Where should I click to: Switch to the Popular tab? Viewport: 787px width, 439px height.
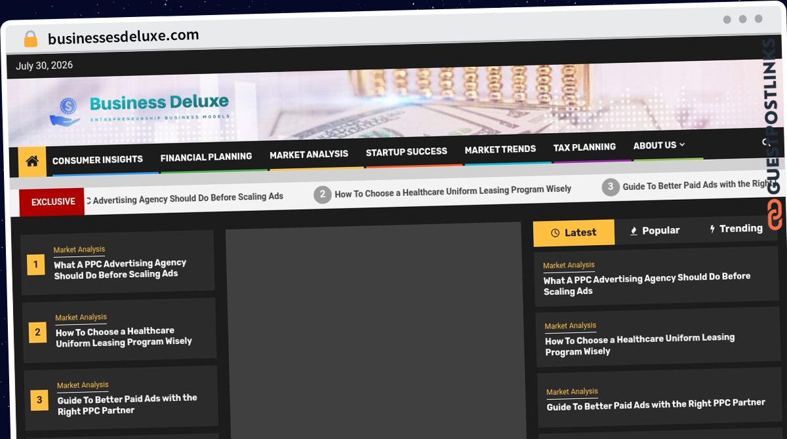[x=655, y=231]
